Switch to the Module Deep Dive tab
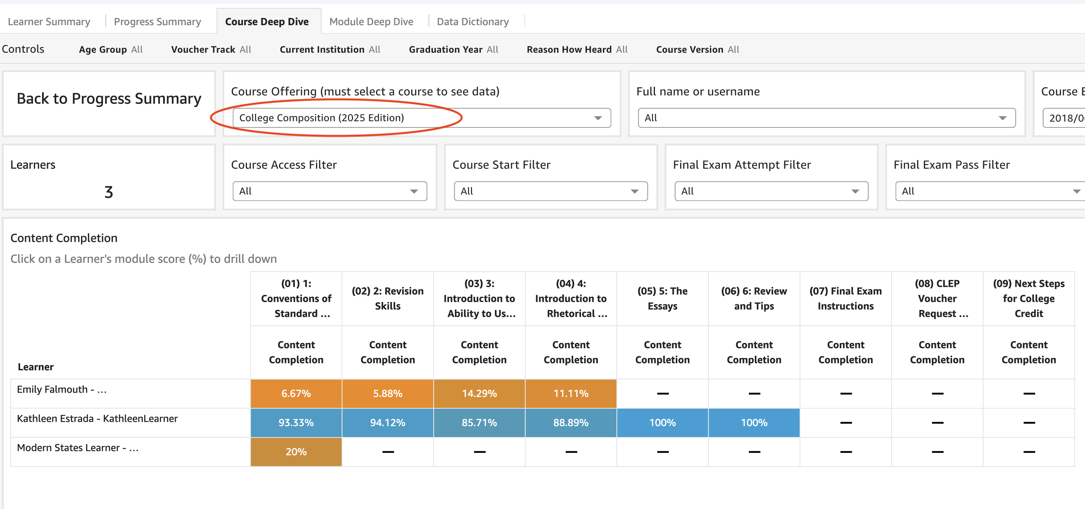 (371, 21)
